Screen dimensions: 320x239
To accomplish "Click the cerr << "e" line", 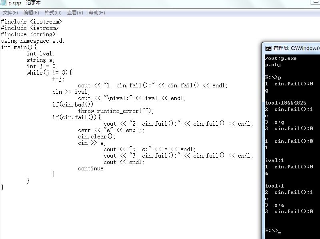I will click(111, 130).
